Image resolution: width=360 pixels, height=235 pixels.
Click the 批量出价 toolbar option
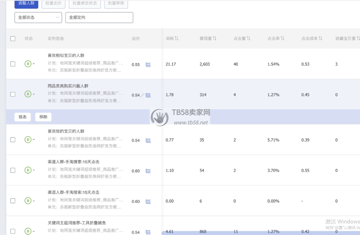[x=53, y=4]
